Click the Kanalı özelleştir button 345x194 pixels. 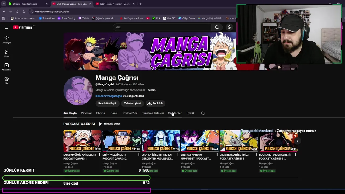click(x=108, y=103)
